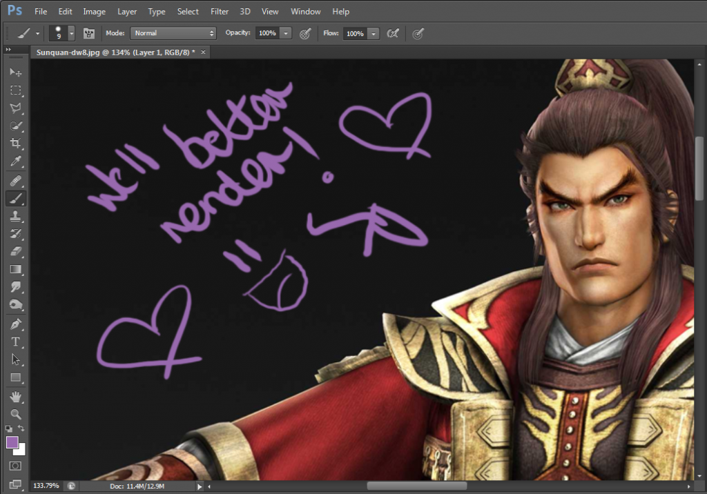Click the zoom percentage field in status bar
Image resolution: width=707 pixels, height=494 pixels.
pos(46,486)
